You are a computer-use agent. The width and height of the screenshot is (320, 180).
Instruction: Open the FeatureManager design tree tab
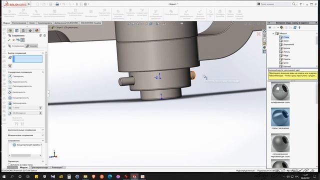click(x=10, y=30)
